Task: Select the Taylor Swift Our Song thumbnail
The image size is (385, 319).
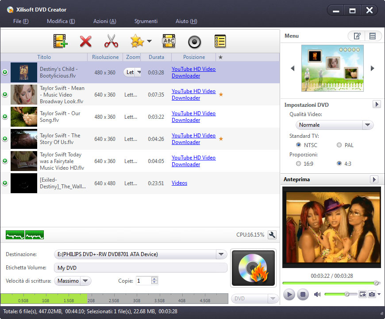Action: pyautogui.click(x=24, y=117)
